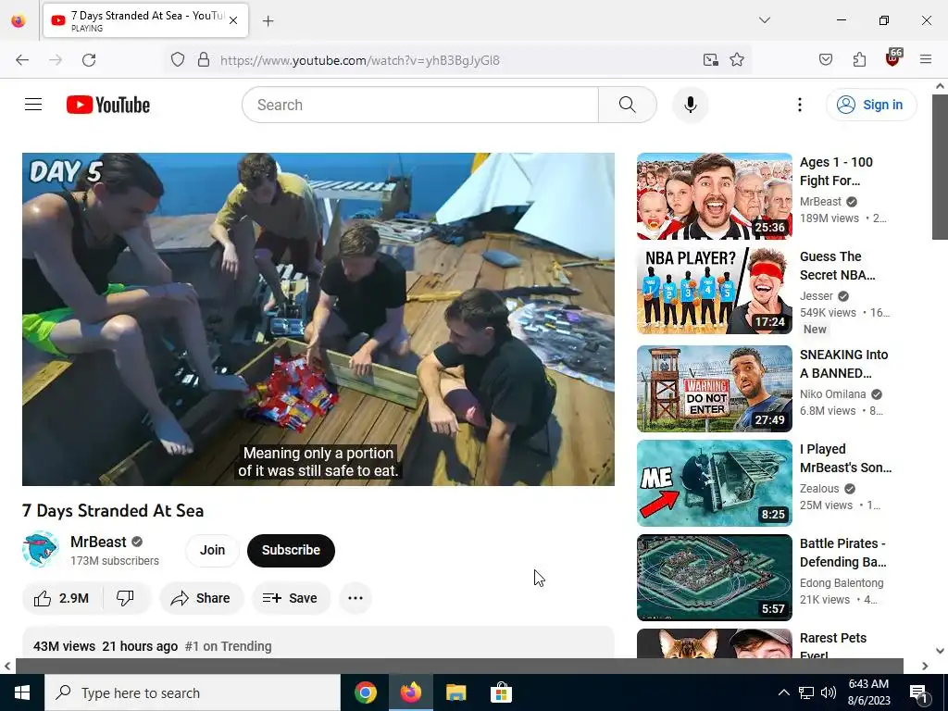
Task: Activate voice search microphone
Action: (690, 105)
